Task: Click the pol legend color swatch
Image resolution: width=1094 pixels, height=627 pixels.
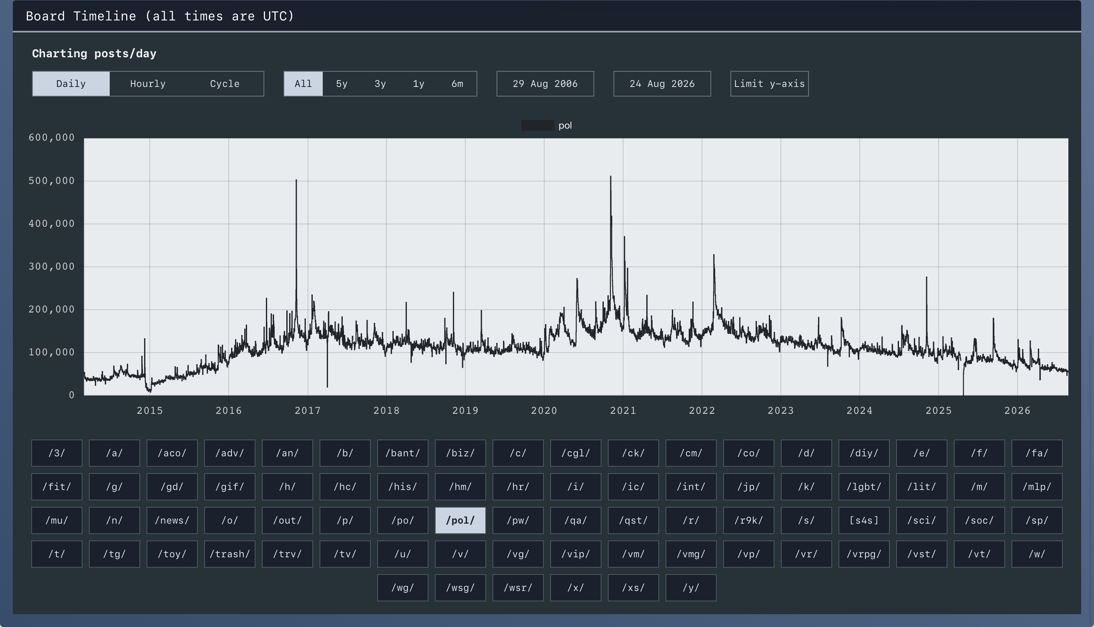Action: click(x=537, y=125)
